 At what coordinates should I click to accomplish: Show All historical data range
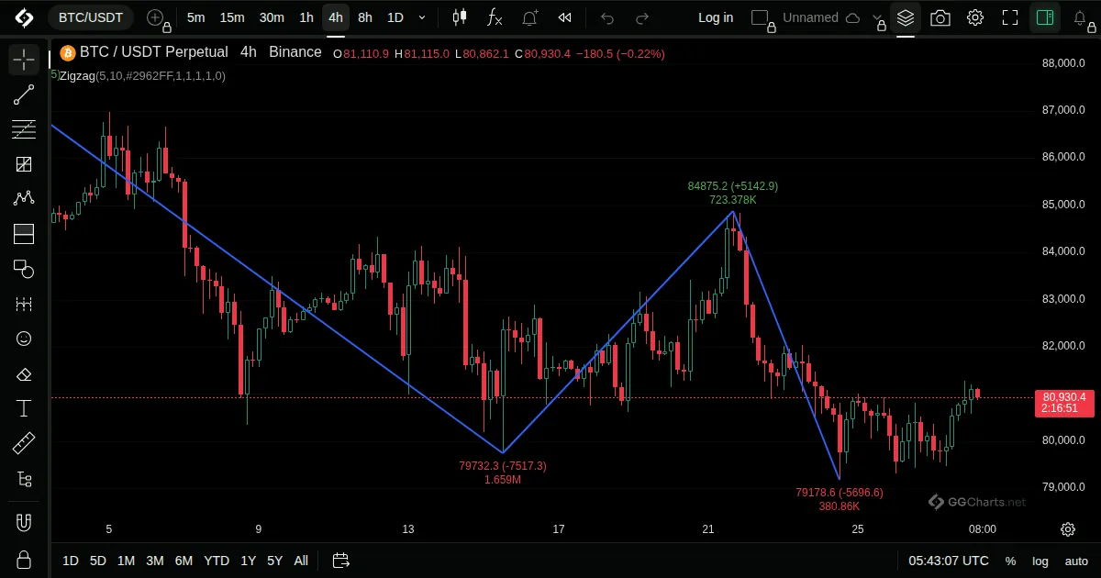pos(301,561)
